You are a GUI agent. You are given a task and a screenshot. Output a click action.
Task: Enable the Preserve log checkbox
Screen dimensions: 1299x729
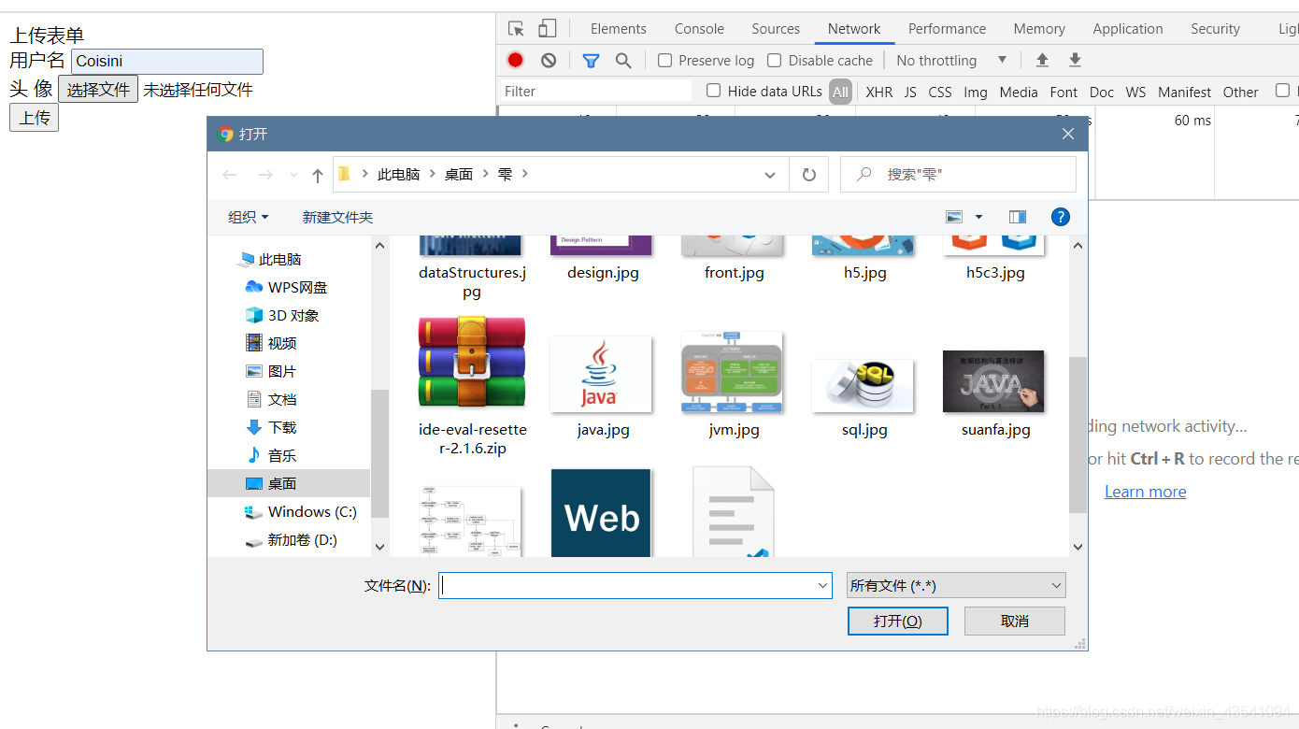(665, 61)
